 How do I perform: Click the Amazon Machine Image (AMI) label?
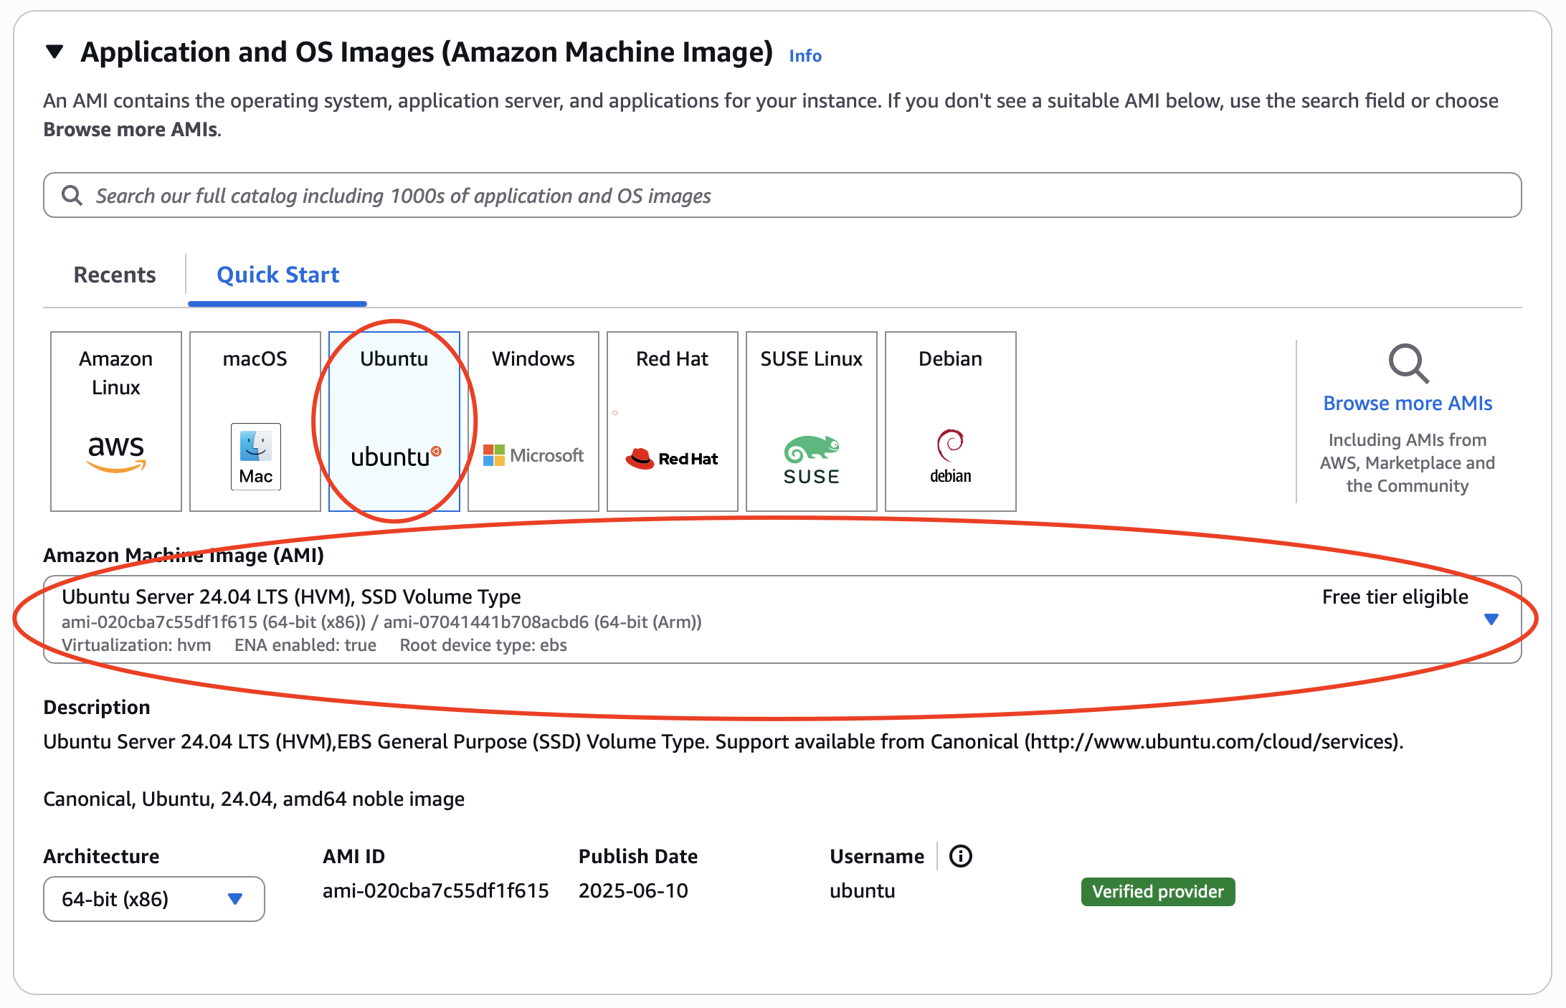(184, 555)
